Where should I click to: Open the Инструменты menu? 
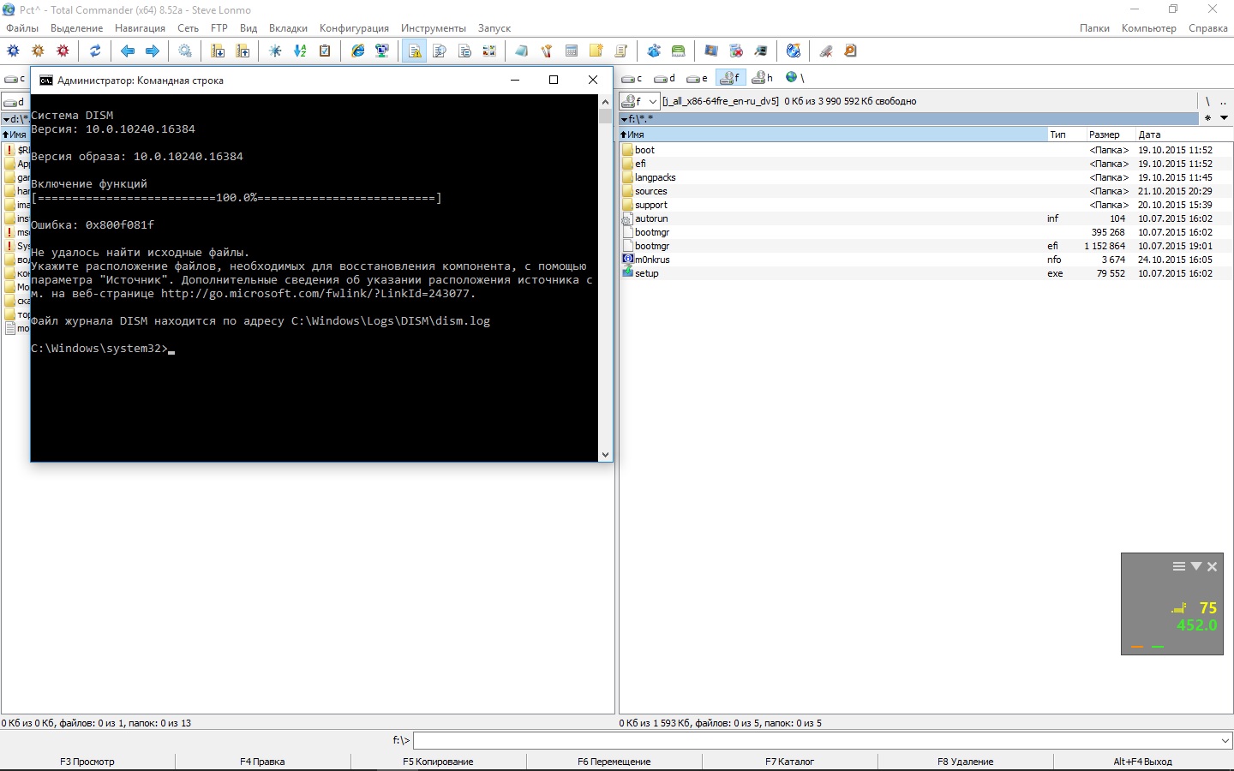(x=433, y=28)
